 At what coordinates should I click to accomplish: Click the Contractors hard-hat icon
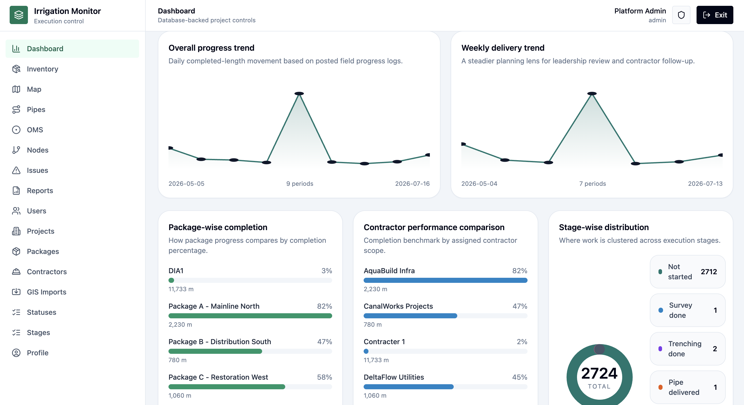coord(16,272)
